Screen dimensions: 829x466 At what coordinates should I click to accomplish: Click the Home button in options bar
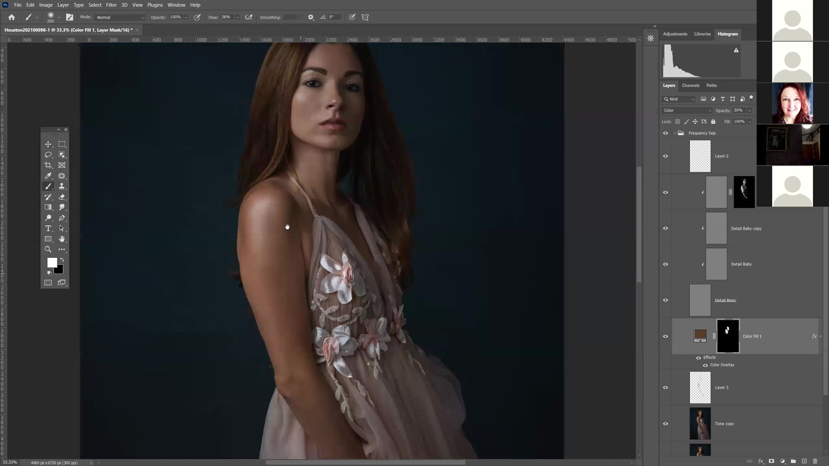12,17
